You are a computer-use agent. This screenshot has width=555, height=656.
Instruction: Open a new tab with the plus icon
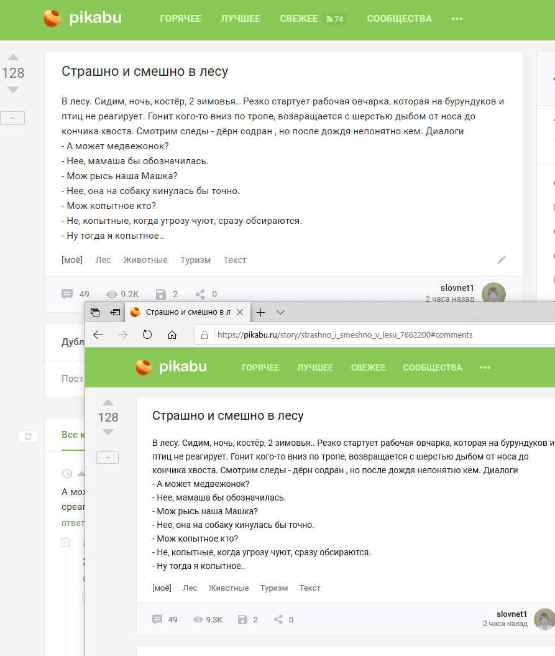[x=261, y=312]
